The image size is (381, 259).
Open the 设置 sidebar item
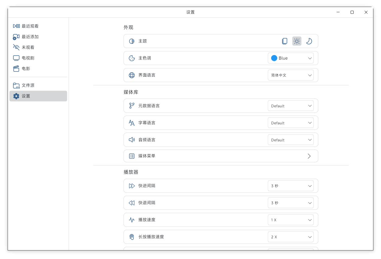[38, 96]
